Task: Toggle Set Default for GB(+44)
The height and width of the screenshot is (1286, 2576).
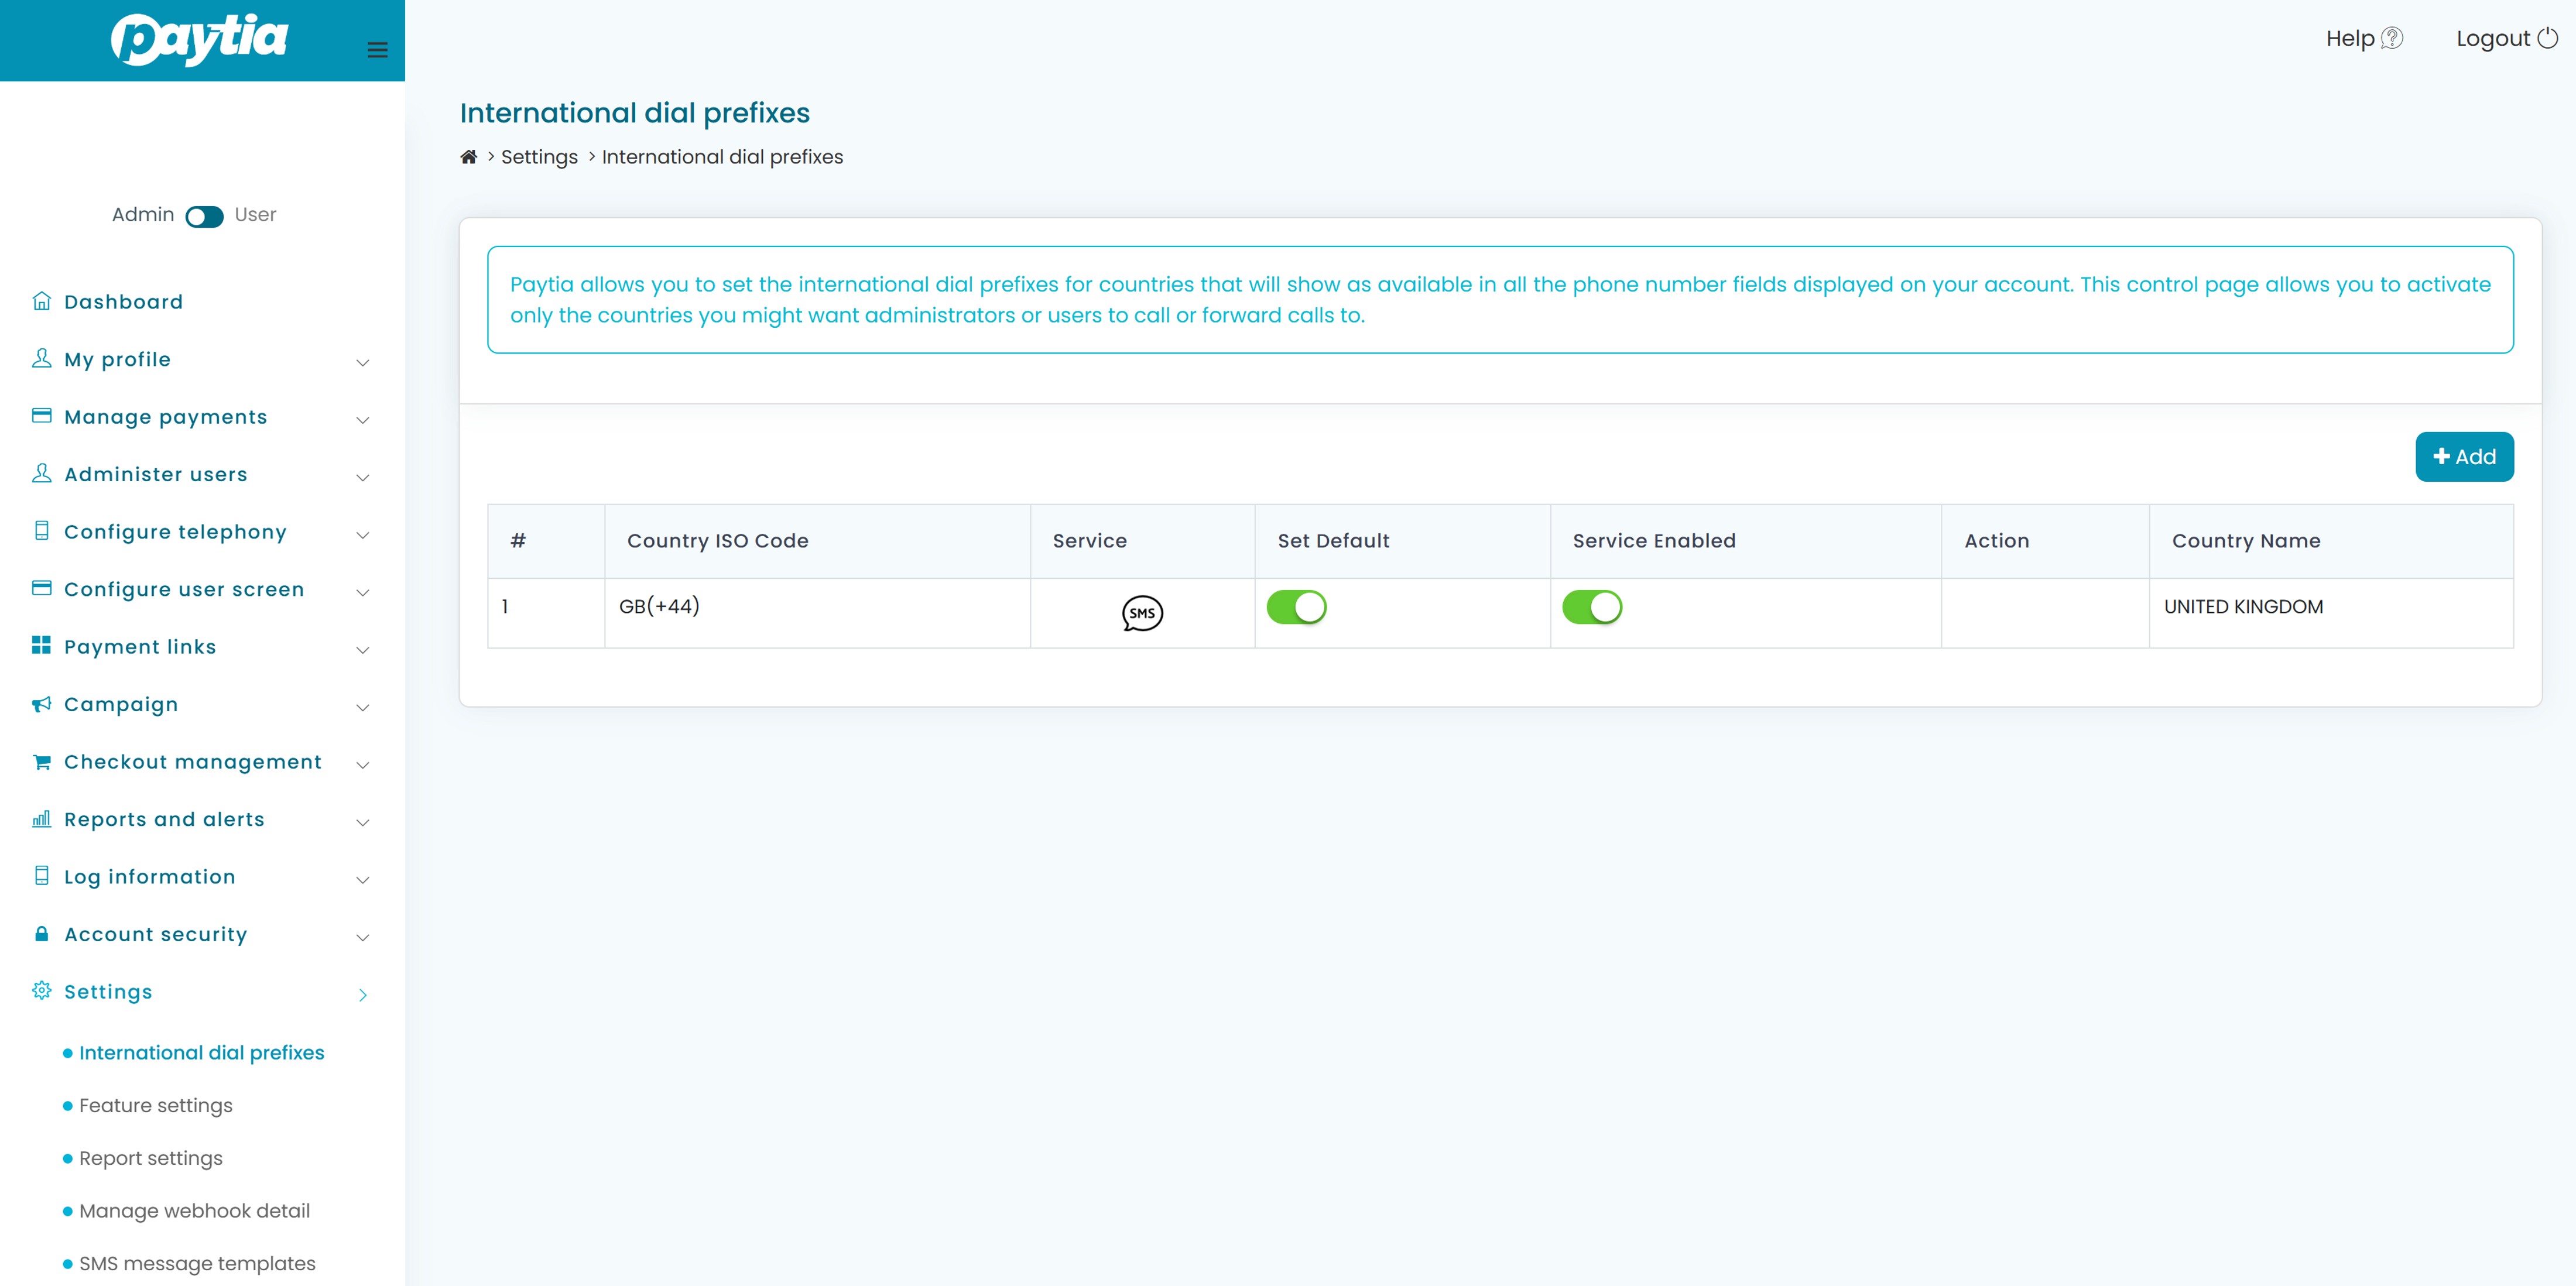Action: point(1296,607)
